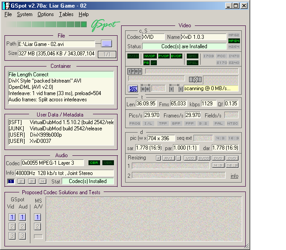286x250 pixels.
Task: Click the H264 indicator
Action: (234, 46)
